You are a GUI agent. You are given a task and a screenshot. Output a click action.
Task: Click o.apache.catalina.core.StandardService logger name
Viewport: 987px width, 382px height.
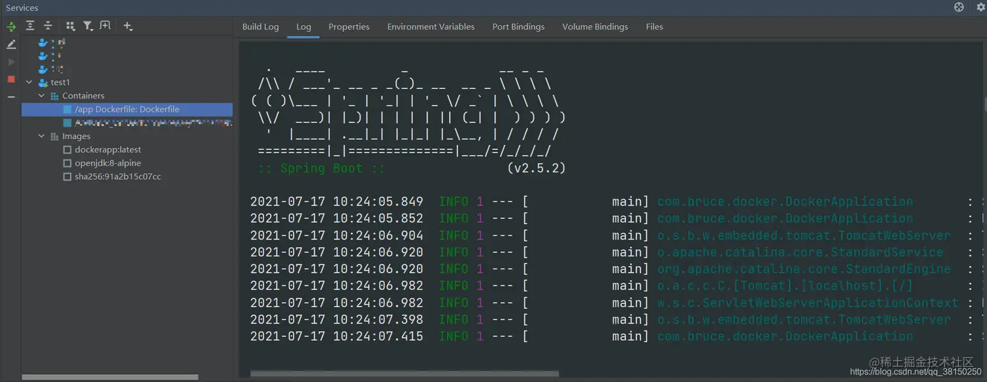click(800, 253)
